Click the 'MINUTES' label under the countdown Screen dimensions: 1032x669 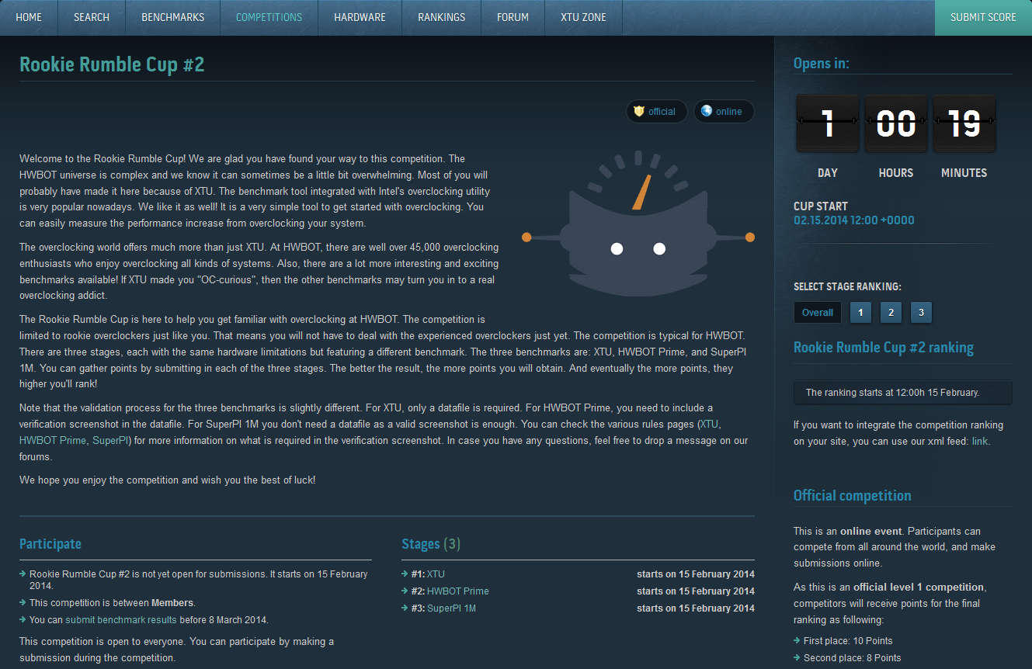tap(964, 173)
